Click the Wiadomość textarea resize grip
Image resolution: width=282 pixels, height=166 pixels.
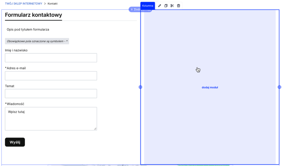coord(95,129)
